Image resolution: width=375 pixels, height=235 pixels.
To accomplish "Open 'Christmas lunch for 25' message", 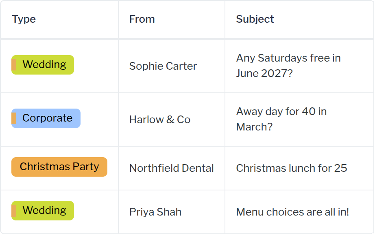I will tap(292, 168).
